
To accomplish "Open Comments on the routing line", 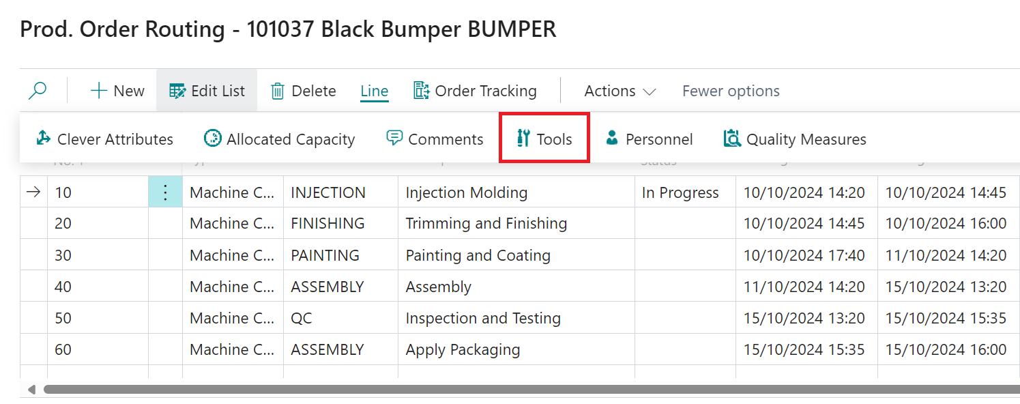I will (435, 139).
